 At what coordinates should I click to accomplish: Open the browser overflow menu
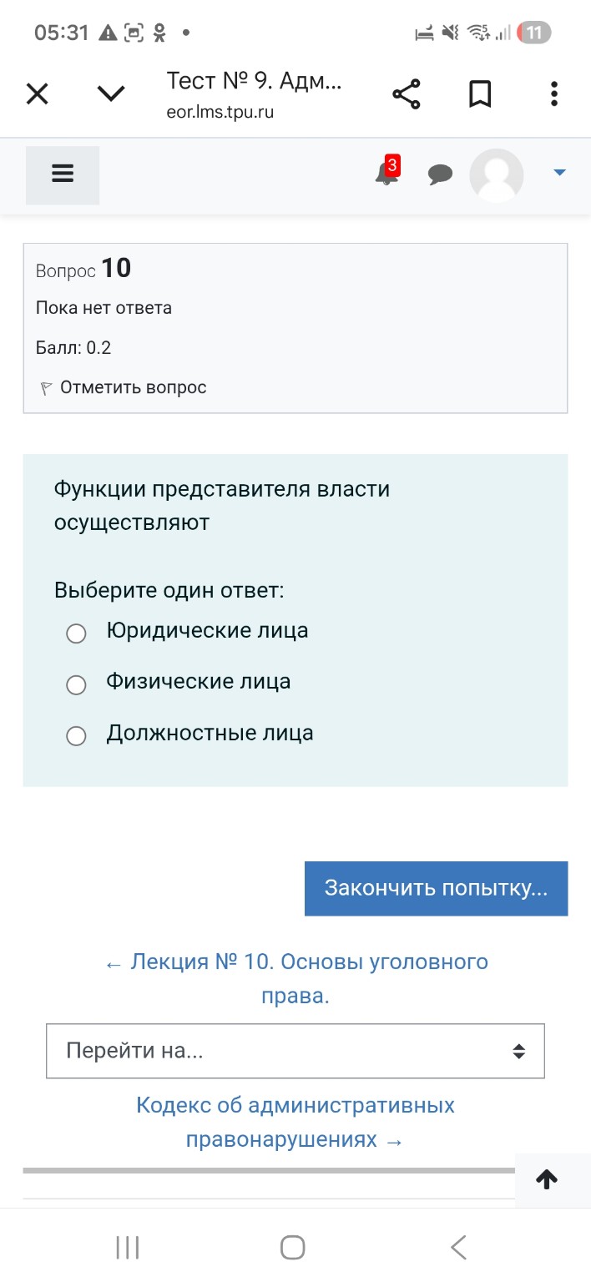pyautogui.click(x=553, y=93)
